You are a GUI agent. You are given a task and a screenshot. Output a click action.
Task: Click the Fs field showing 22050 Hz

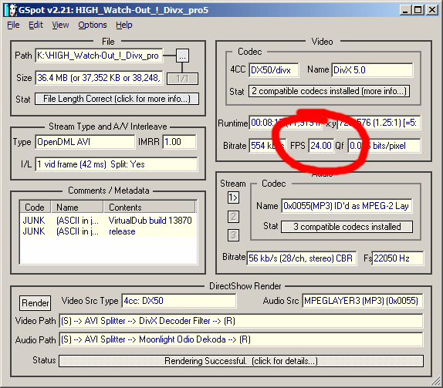pos(397,258)
